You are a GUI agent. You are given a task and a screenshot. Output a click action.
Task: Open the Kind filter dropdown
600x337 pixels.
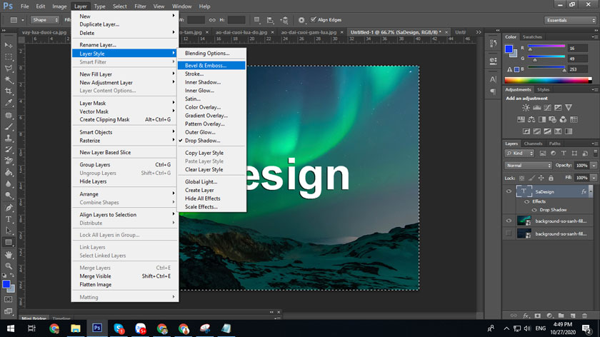tap(519, 153)
